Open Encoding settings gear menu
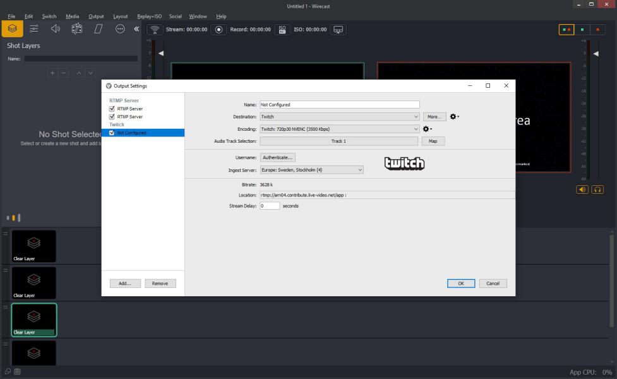This screenshot has width=617, height=379. point(427,129)
